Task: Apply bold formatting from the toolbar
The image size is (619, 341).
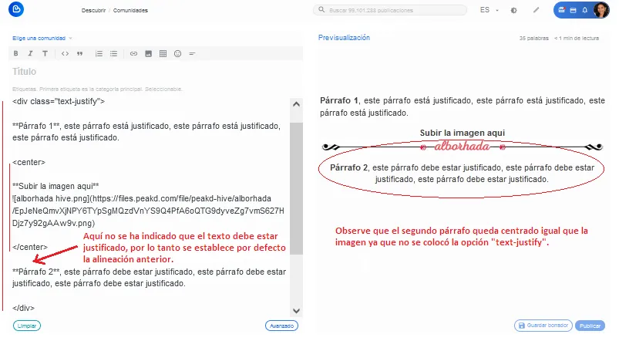Action: (15, 54)
